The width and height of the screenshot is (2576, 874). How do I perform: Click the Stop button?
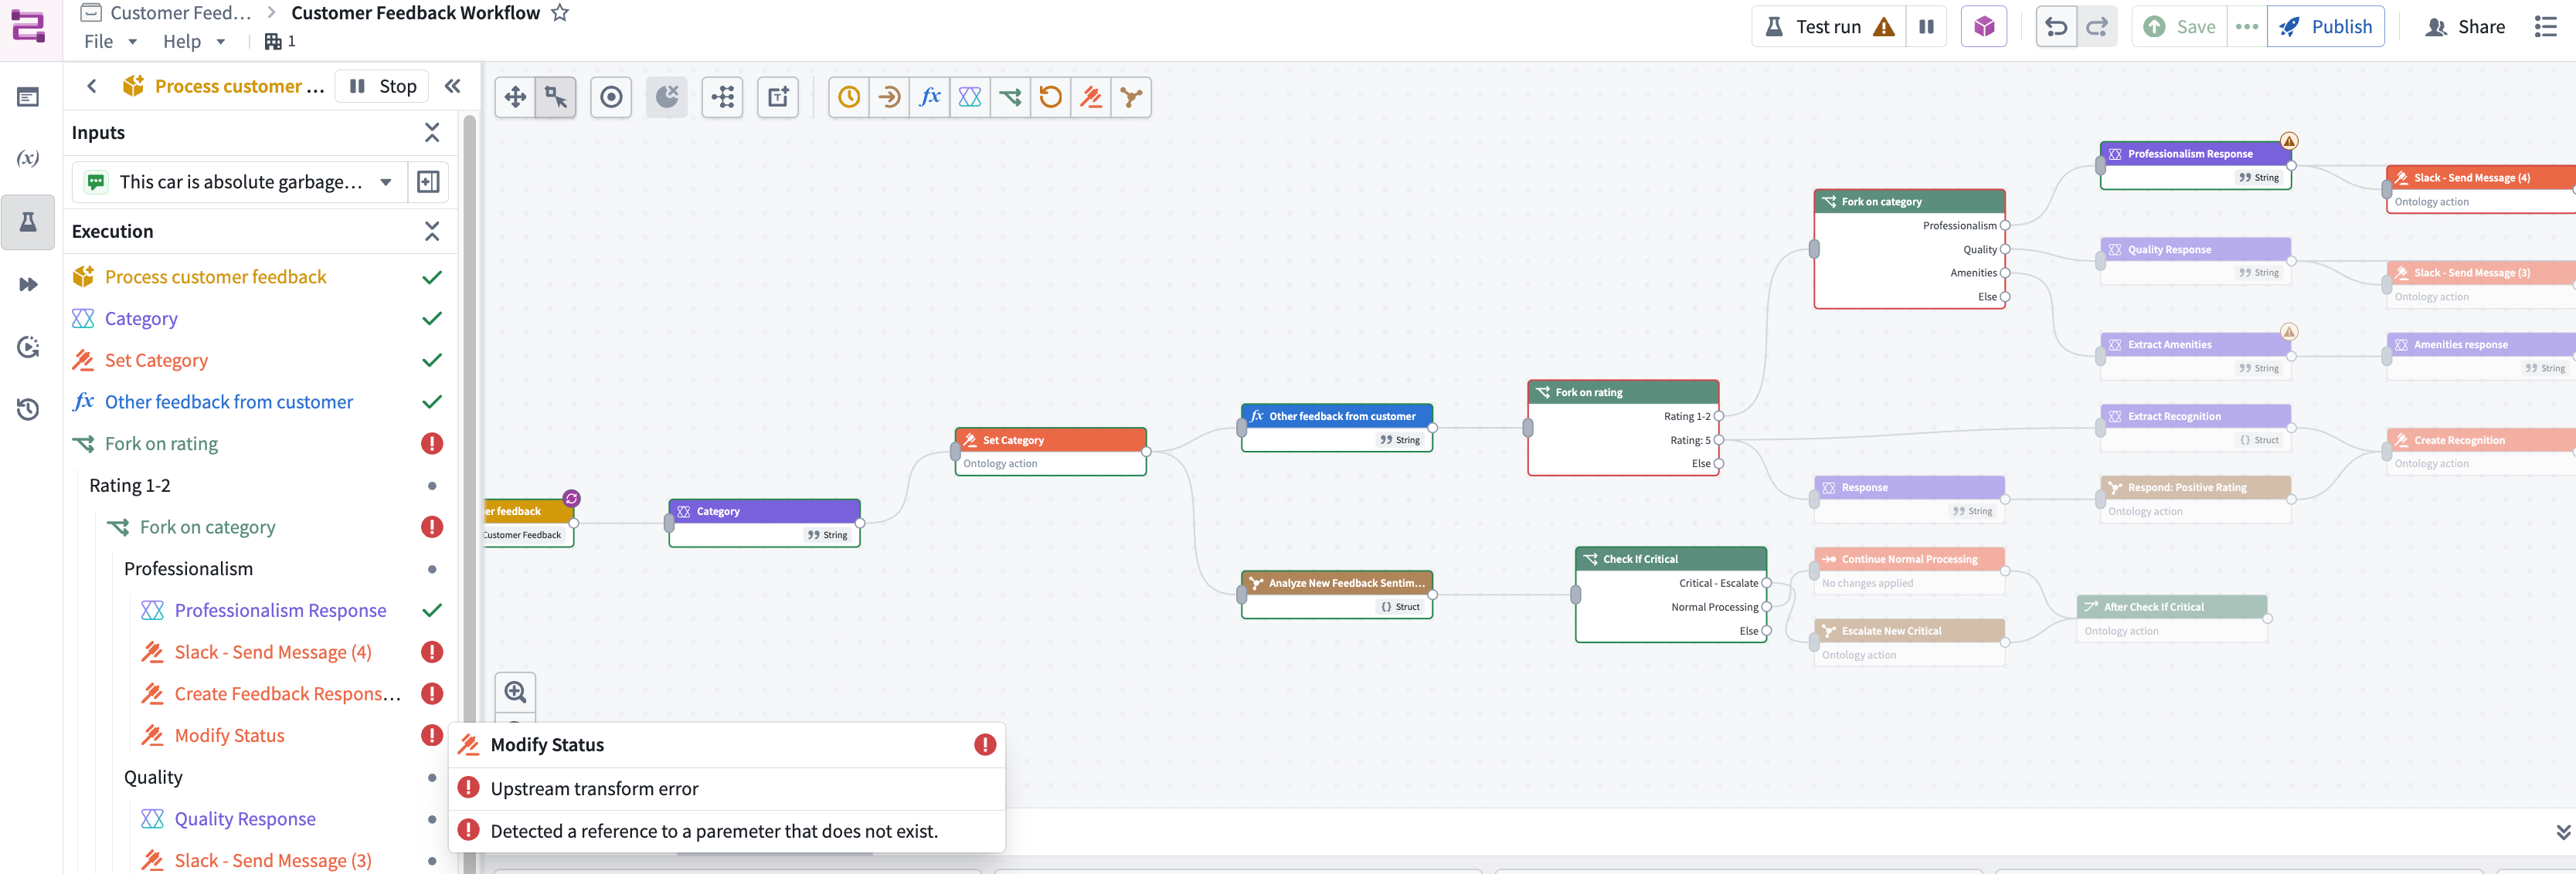[382, 86]
